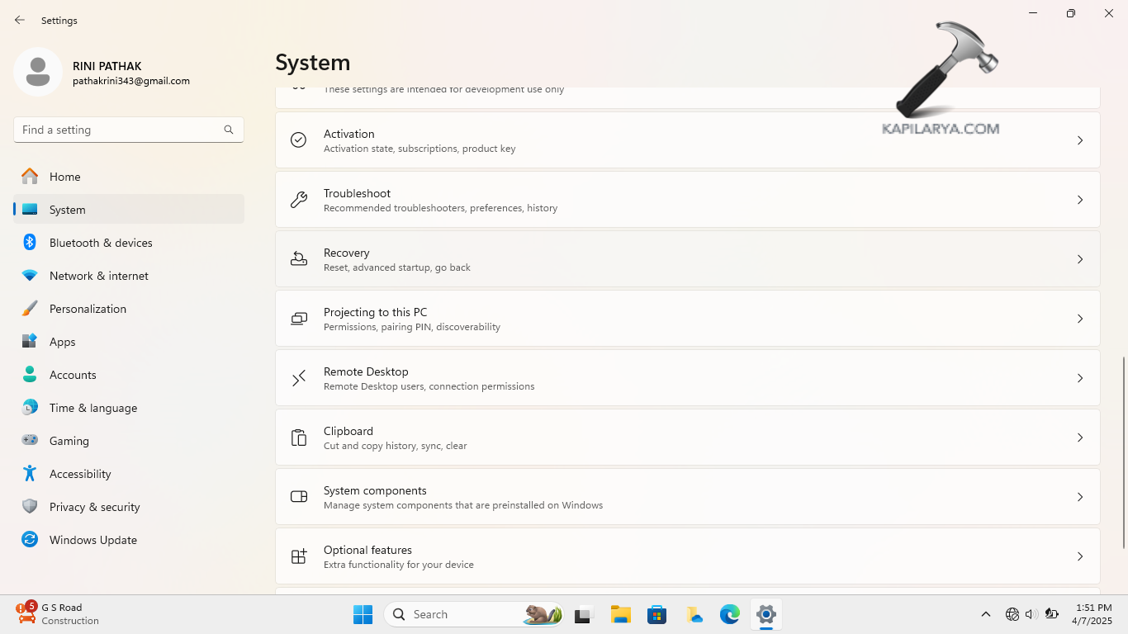Open Bluetooth & devices in sidebar
1128x634 pixels.
tap(101, 243)
